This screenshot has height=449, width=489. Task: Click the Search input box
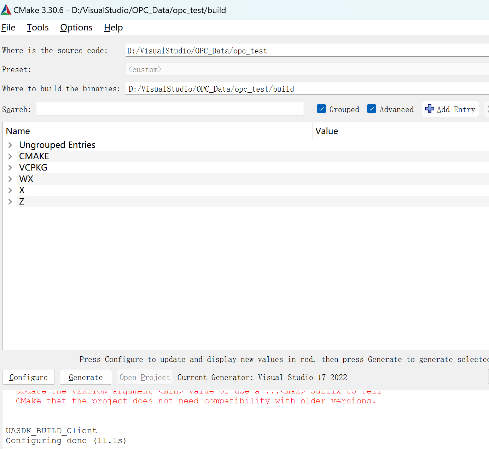pos(170,109)
